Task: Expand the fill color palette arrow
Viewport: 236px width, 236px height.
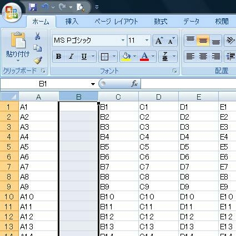Action: point(135,57)
